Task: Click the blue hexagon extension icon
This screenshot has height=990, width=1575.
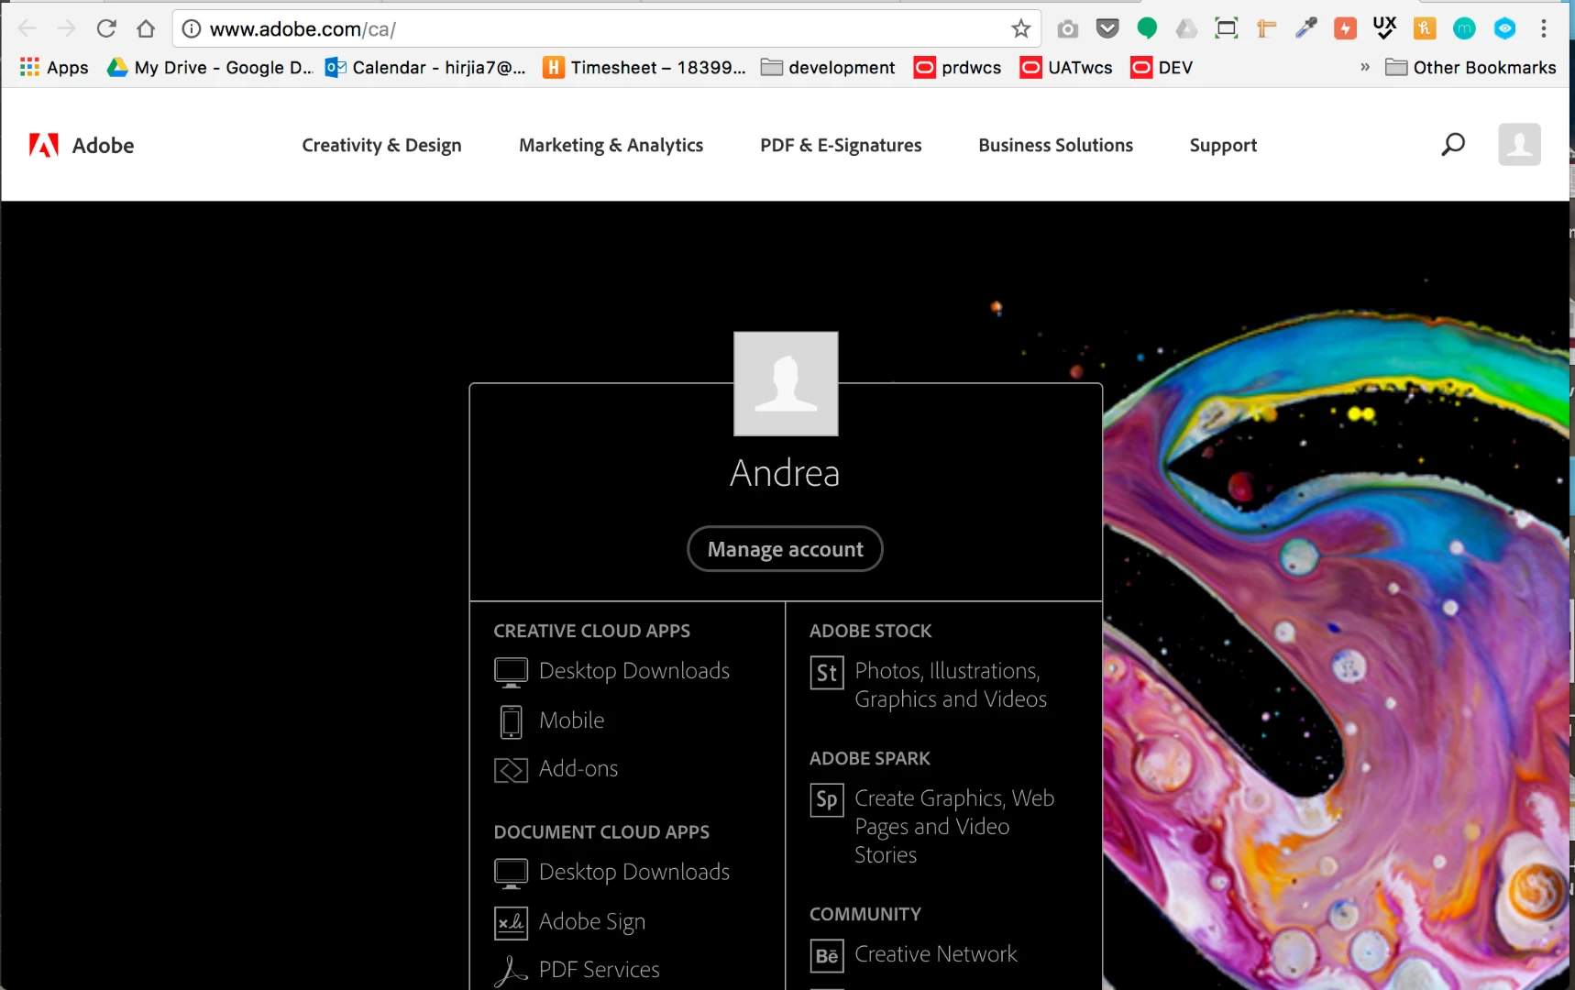Action: pyautogui.click(x=1504, y=28)
